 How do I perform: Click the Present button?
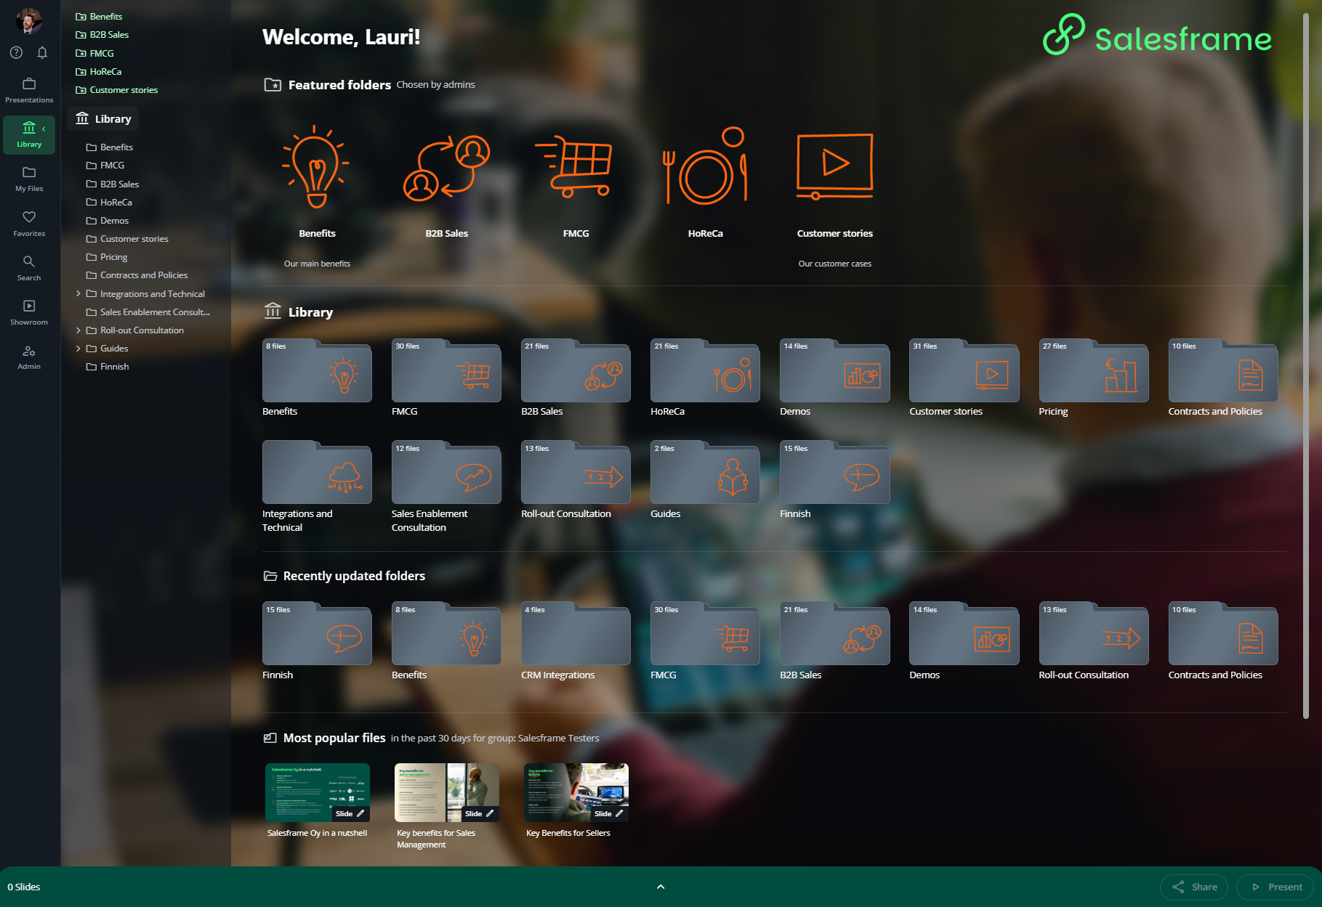point(1275,887)
